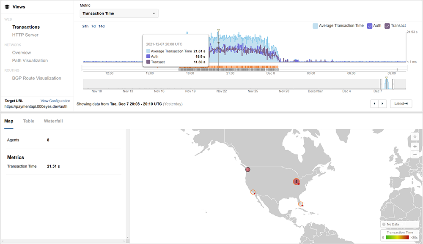This screenshot has width=423, height=244.
Task: Click Average Transaction Time legend swatch
Action: [315, 26]
